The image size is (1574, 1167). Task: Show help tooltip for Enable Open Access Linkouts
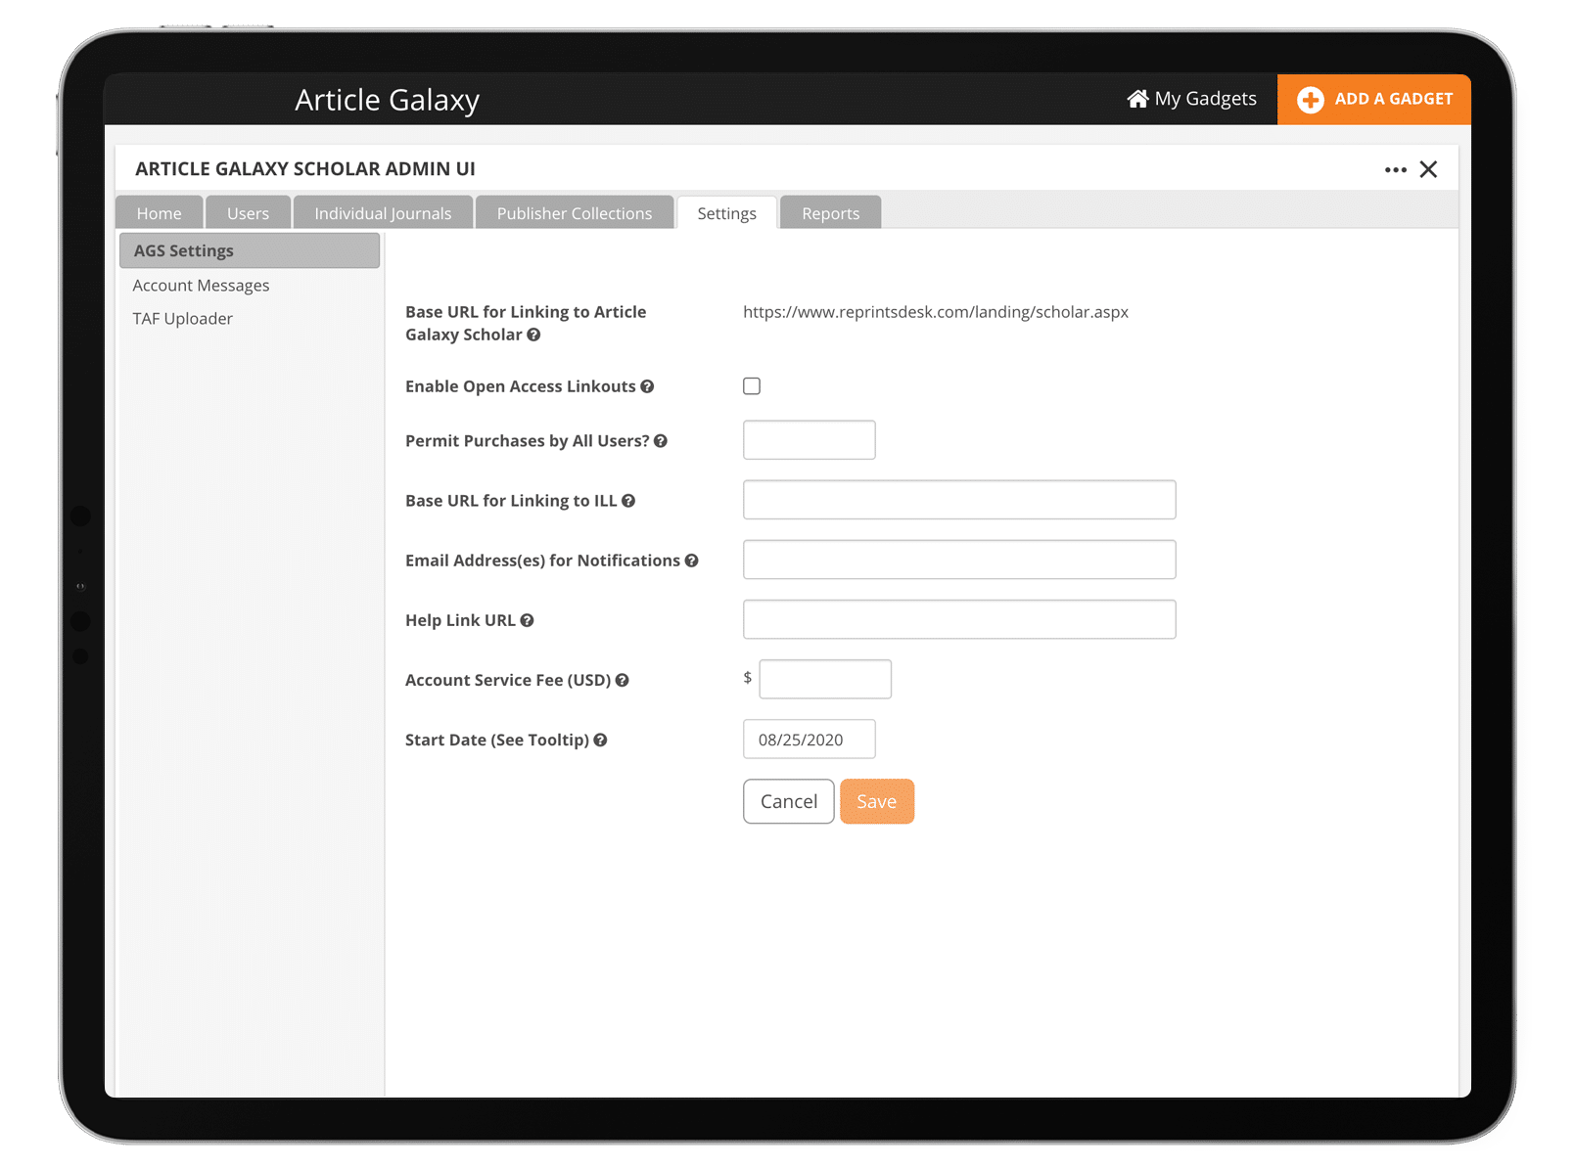pos(647,386)
